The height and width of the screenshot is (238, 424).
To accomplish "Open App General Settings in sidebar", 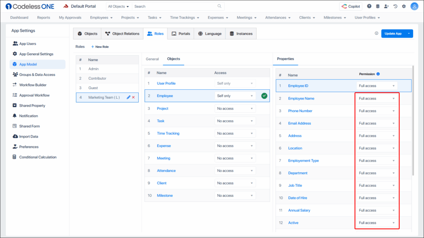I will click(x=36, y=54).
